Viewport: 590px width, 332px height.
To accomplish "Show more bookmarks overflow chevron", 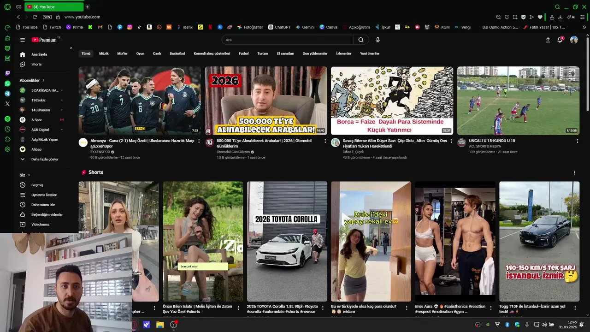I will (584, 27).
